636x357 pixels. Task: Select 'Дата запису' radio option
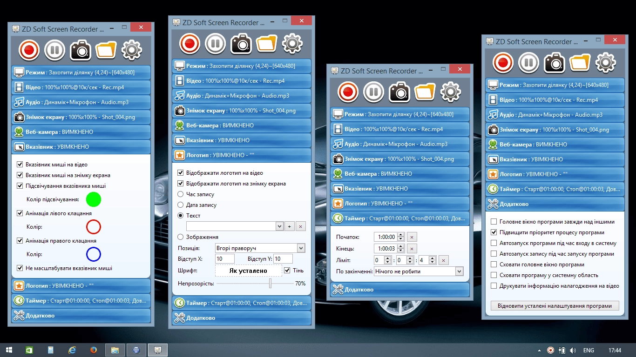tap(181, 205)
